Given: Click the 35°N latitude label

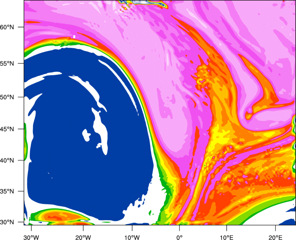Looking at the screenshot, I should click(7, 191).
